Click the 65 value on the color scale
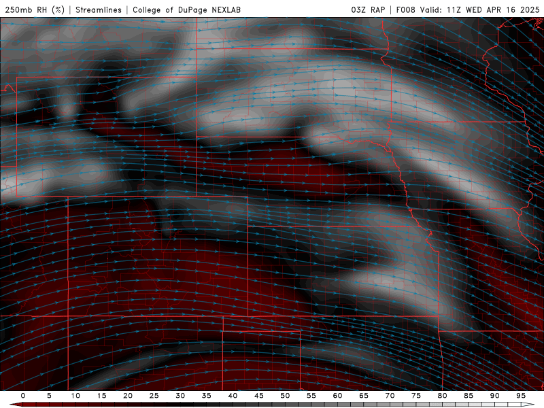This screenshot has width=544, height=408. tap(364, 396)
